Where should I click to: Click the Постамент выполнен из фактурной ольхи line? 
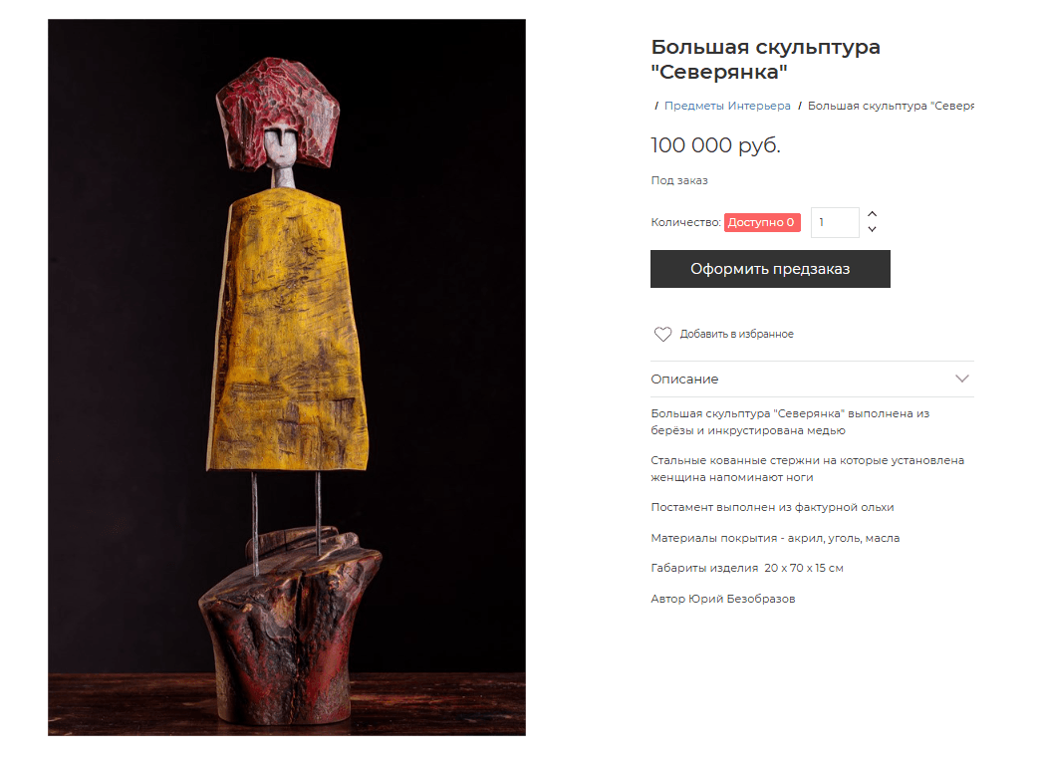point(772,507)
